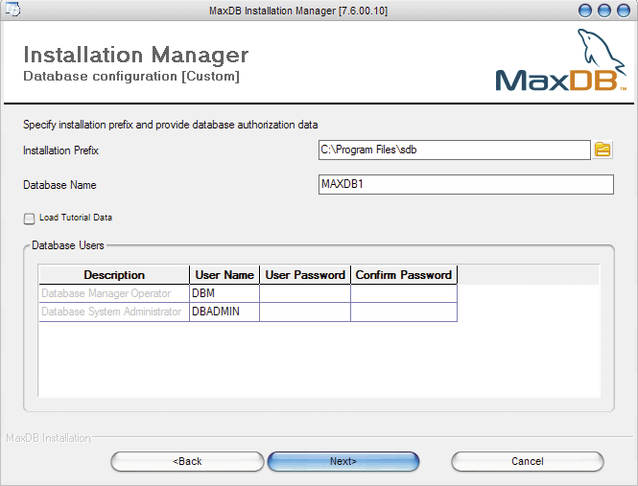Viewport: 638px width, 486px height.
Task: Set User Password for DBADMIN row
Action: (x=305, y=312)
